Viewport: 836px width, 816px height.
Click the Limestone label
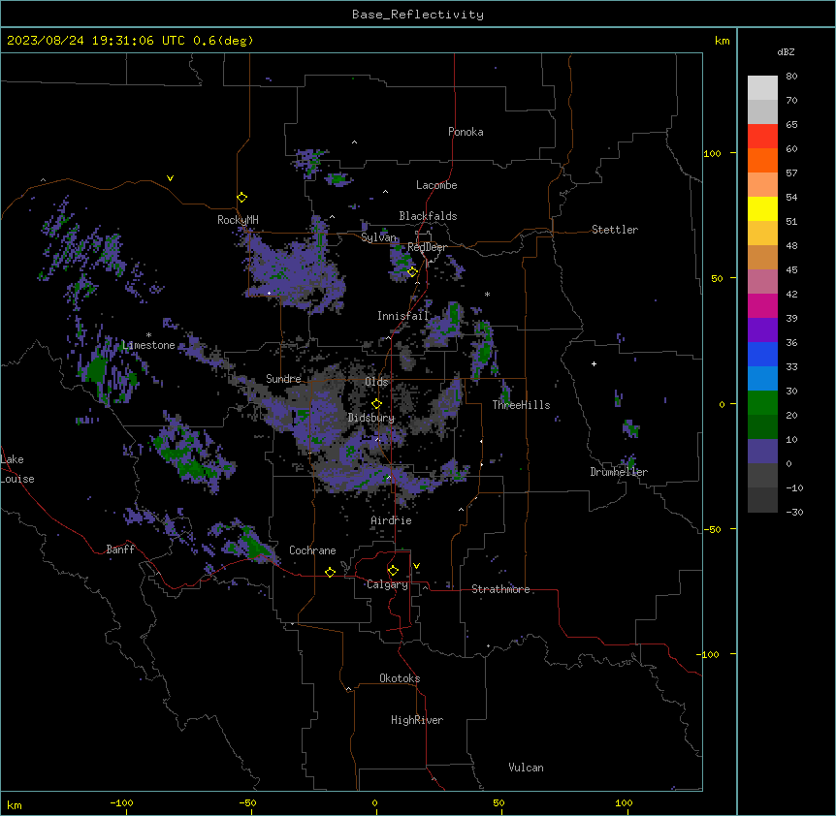[148, 345]
